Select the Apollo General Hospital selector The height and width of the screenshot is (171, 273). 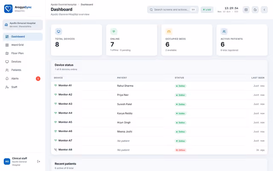[x=23, y=25]
